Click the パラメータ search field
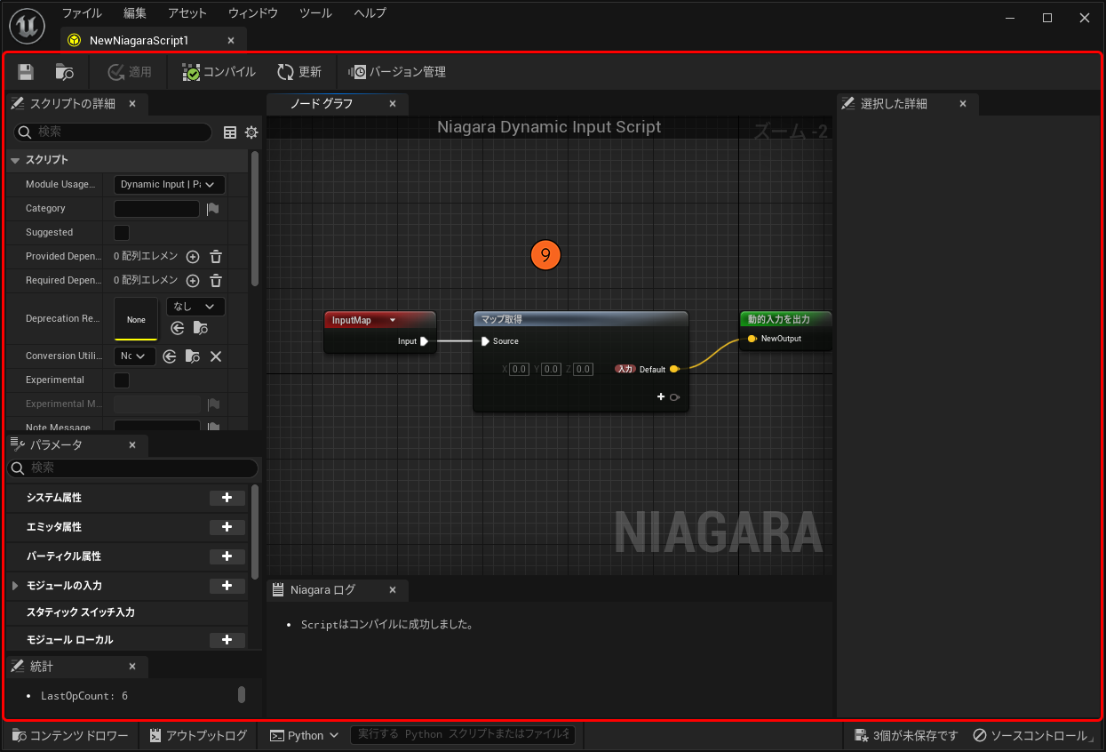The image size is (1106, 752). 133,468
